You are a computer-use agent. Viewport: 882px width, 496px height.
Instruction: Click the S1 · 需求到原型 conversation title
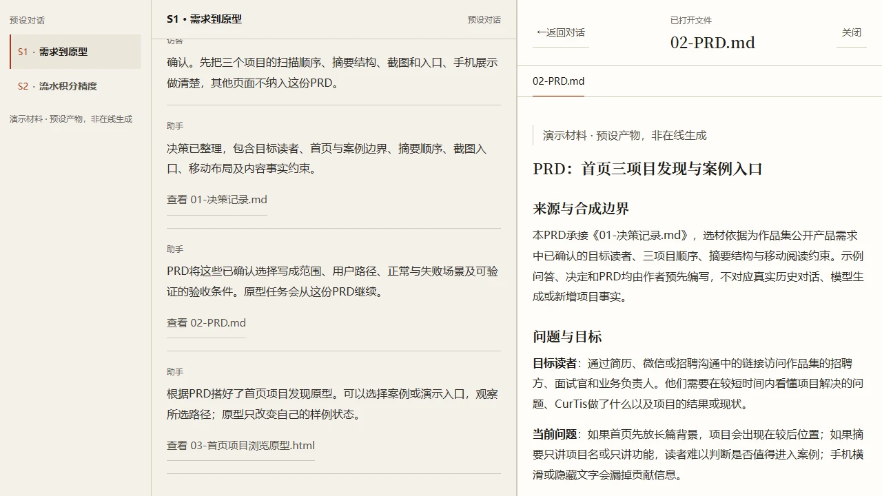click(x=204, y=19)
